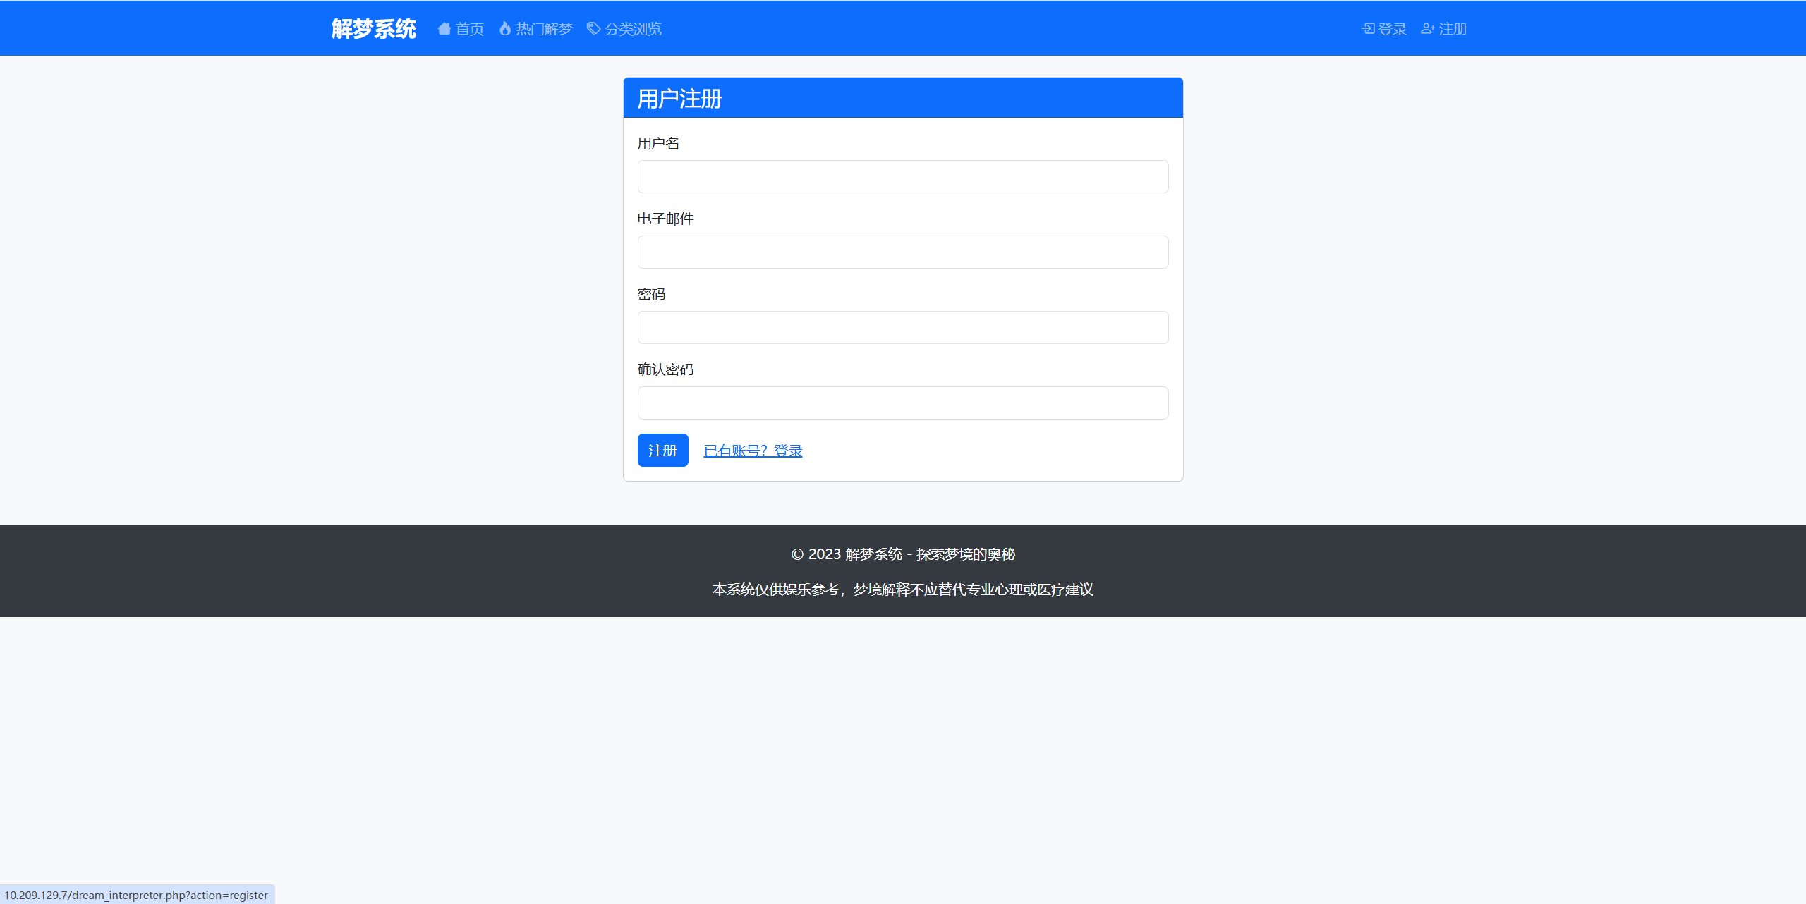1806x904 pixels.
Task: Click the 用户名 field label
Action: pyautogui.click(x=658, y=144)
